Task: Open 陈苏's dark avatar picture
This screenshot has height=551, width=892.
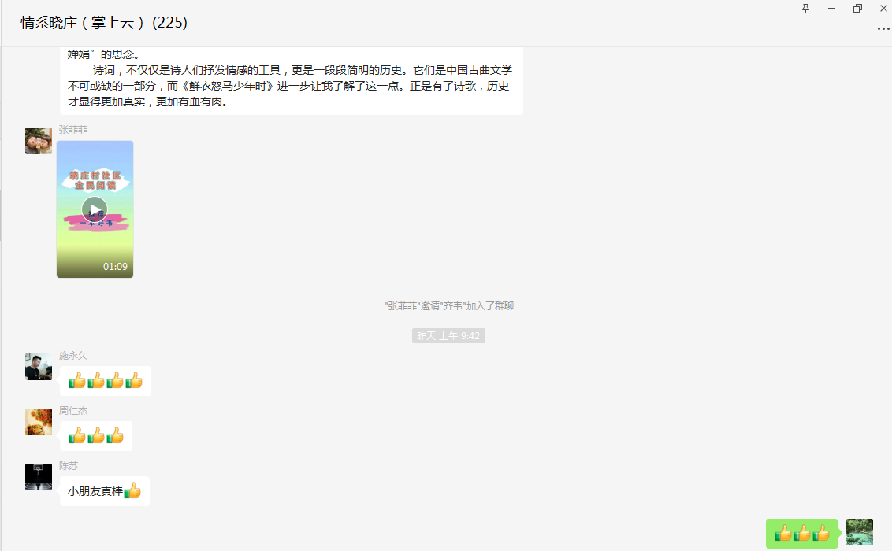Action: 39,477
